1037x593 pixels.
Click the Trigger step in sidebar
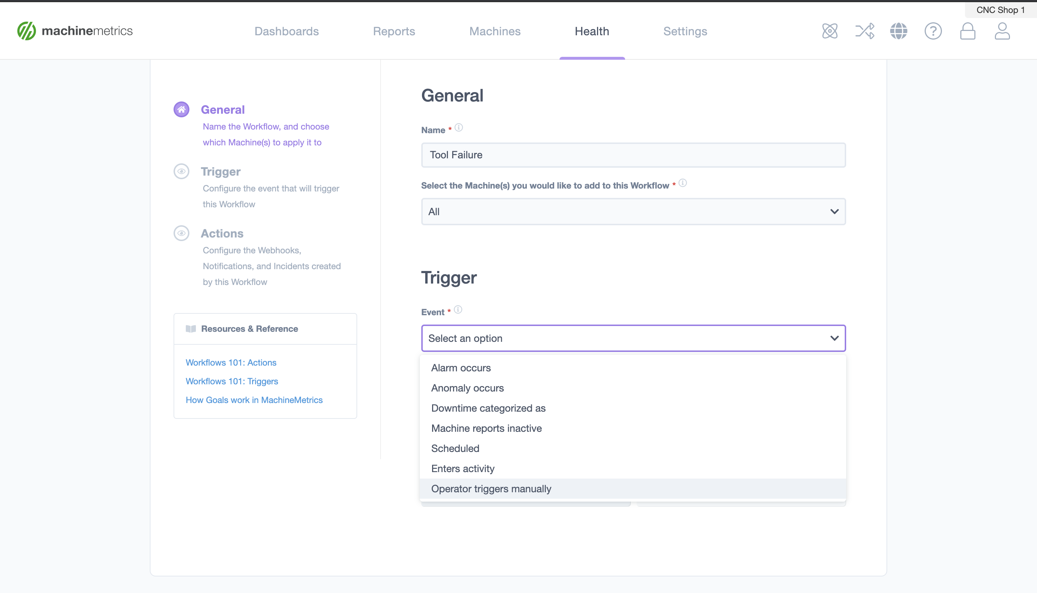tap(220, 172)
